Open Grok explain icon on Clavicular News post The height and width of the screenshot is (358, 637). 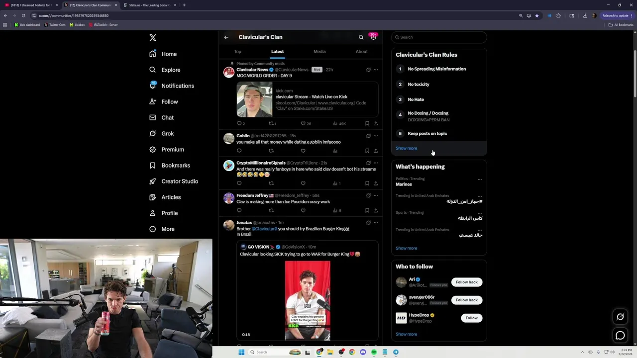368,70
